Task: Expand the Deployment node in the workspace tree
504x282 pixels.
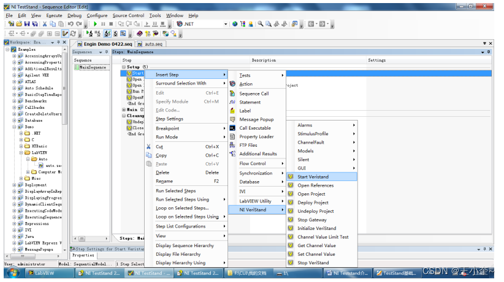Action: tap(14, 185)
